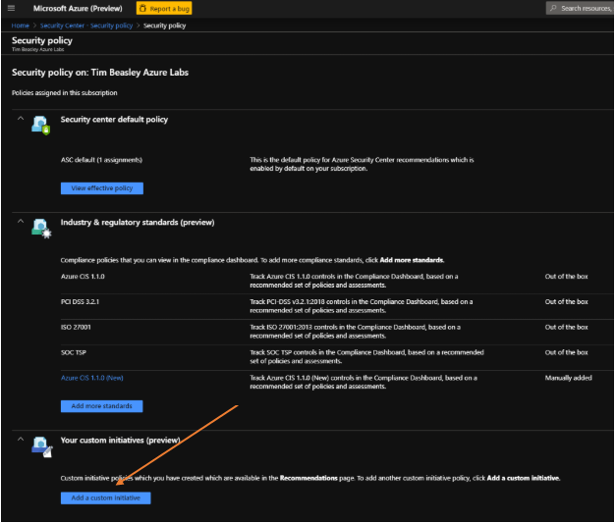The width and height of the screenshot is (616, 523).
Task: Click the search magnifier icon
Action: coord(553,8)
